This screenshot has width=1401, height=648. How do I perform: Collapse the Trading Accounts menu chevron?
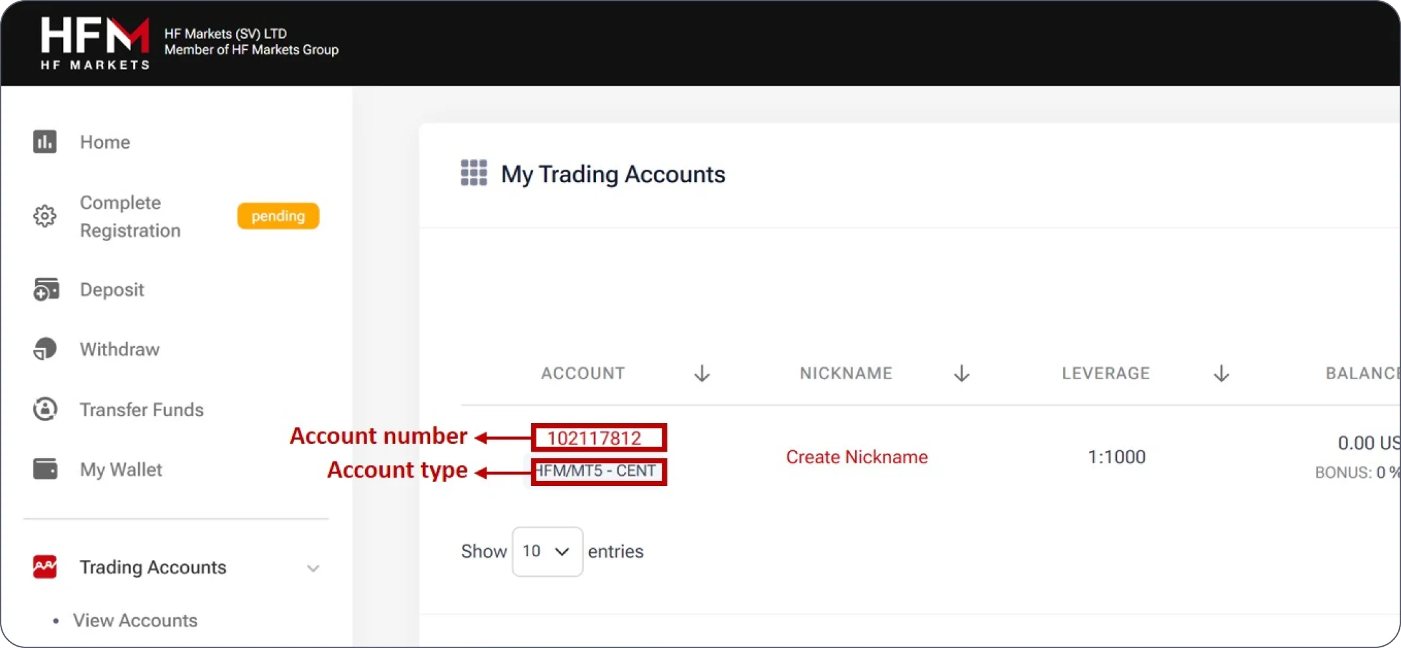tap(313, 568)
